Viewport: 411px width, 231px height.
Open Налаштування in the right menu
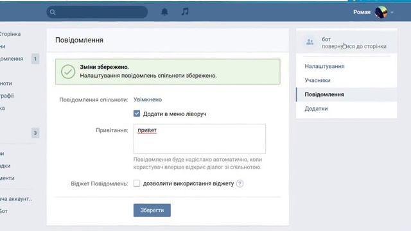pyautogui.click(x=347, y=66)
